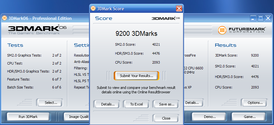Screen dimensions: 274x125
Task: Click the orange icon in 3DMark Score titlebar
Action: pos(93,8)
